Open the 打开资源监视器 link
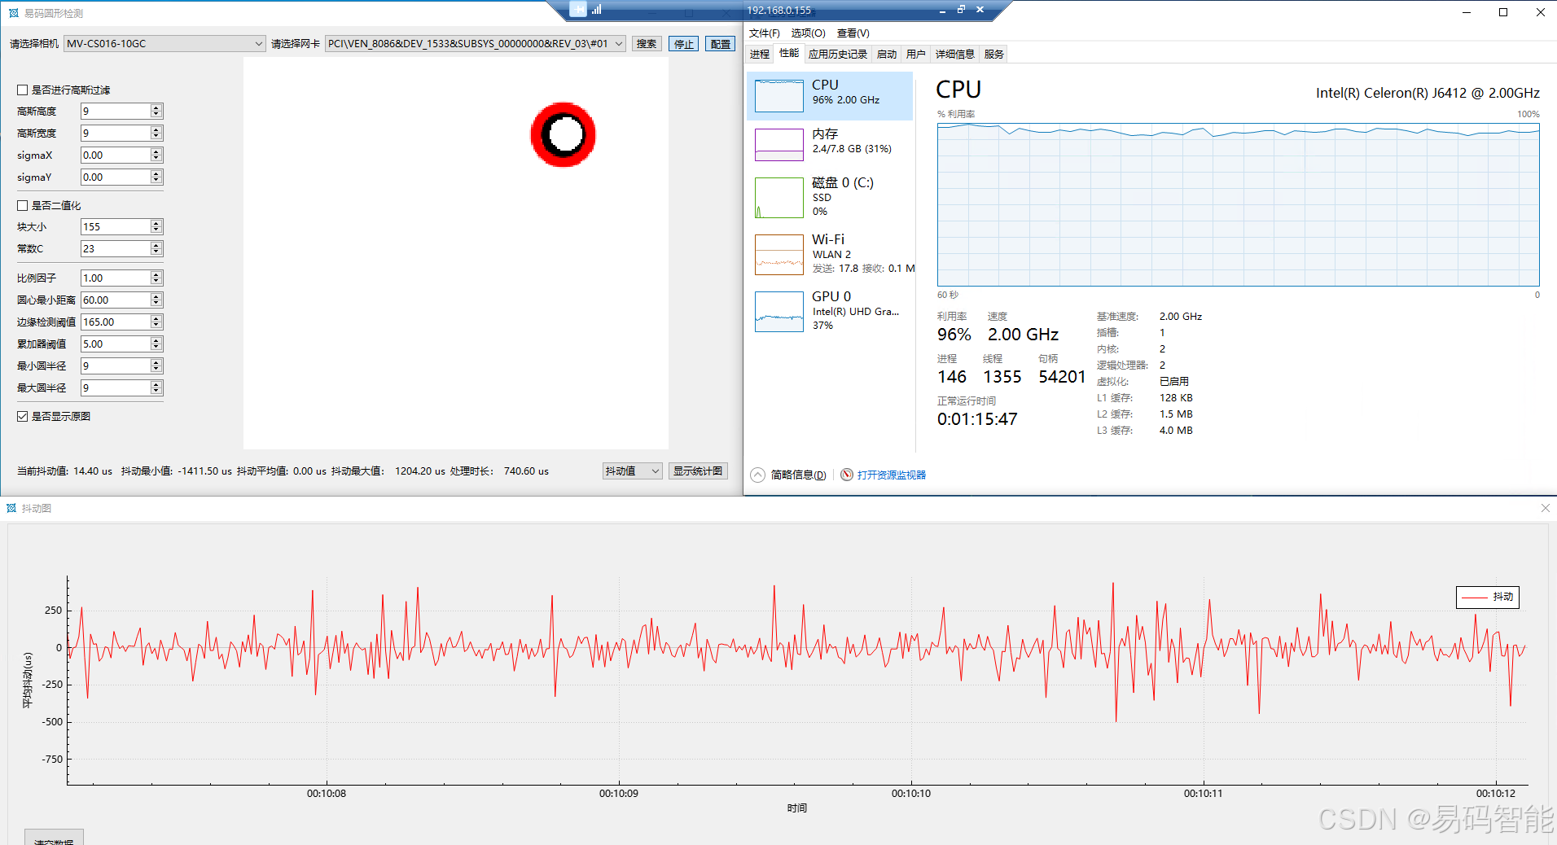 coord(891,475)
